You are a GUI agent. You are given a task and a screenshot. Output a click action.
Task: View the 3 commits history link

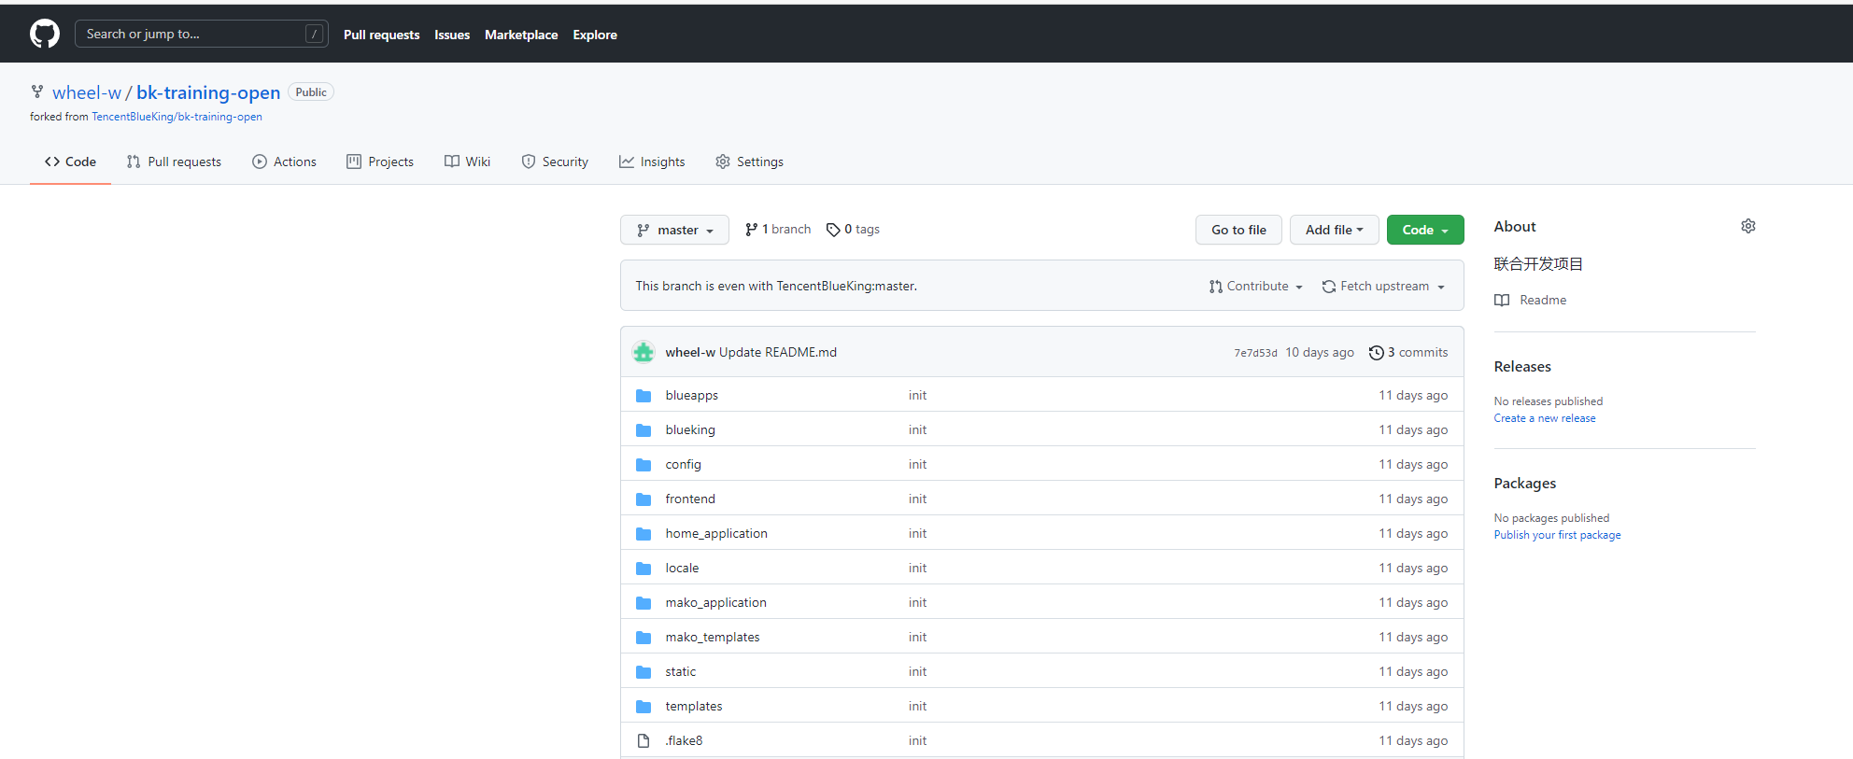coord(1408,352)
